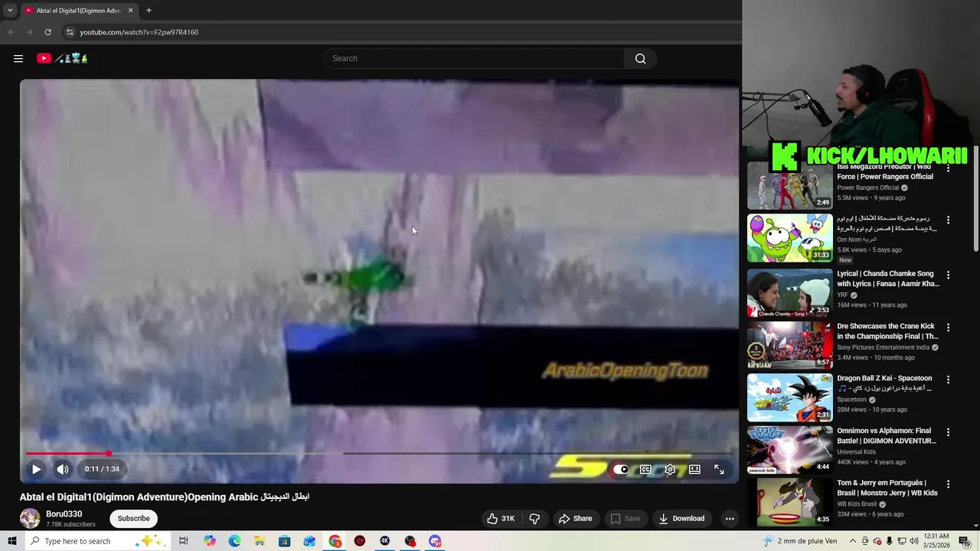The image size is (980, 551).
Task: Open the browser tab search dropdown
Action: (x=10, y=11)
